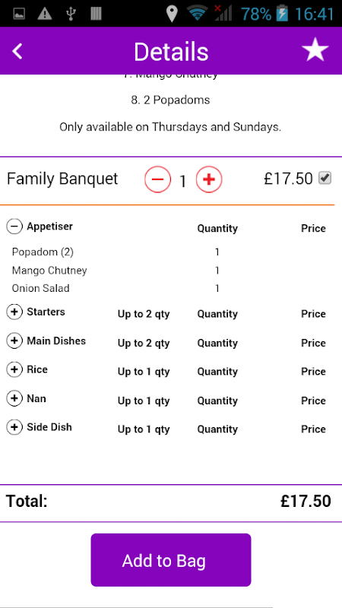This screenshot has width=342, height=608.
Task: Tap the USB connection status icon
Action: (71, 14)
